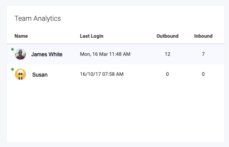Click Susan's inbound count 0
Image resolution: width=229 pixels, height=147 pixels.
(x=203, y=74)
